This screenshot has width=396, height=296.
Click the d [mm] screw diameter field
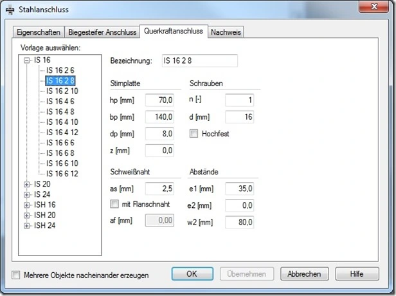pyautogui.click(x=239, y=117)
